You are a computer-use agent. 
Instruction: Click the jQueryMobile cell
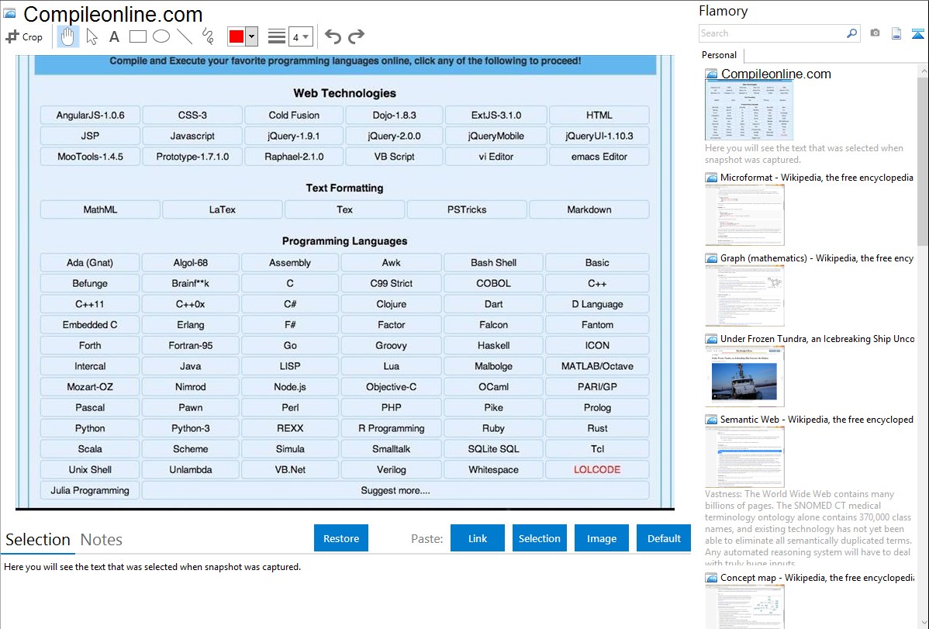click(496, 136)
